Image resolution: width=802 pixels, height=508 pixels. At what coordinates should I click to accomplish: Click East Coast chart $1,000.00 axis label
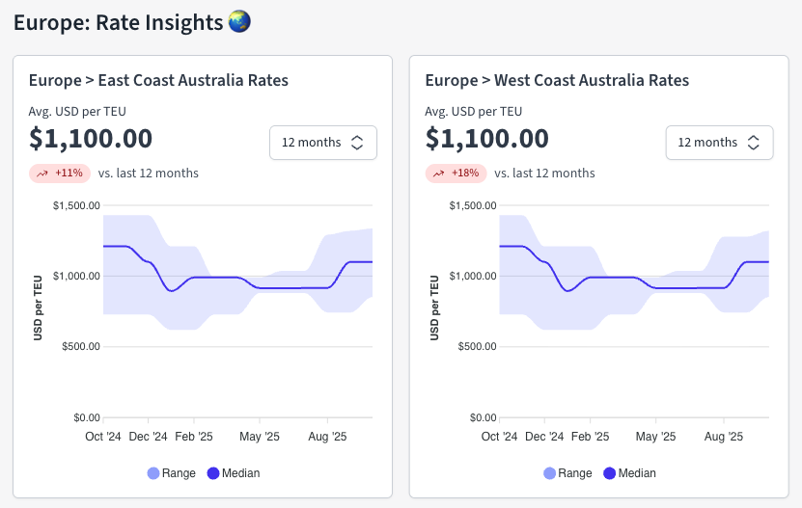76,276
